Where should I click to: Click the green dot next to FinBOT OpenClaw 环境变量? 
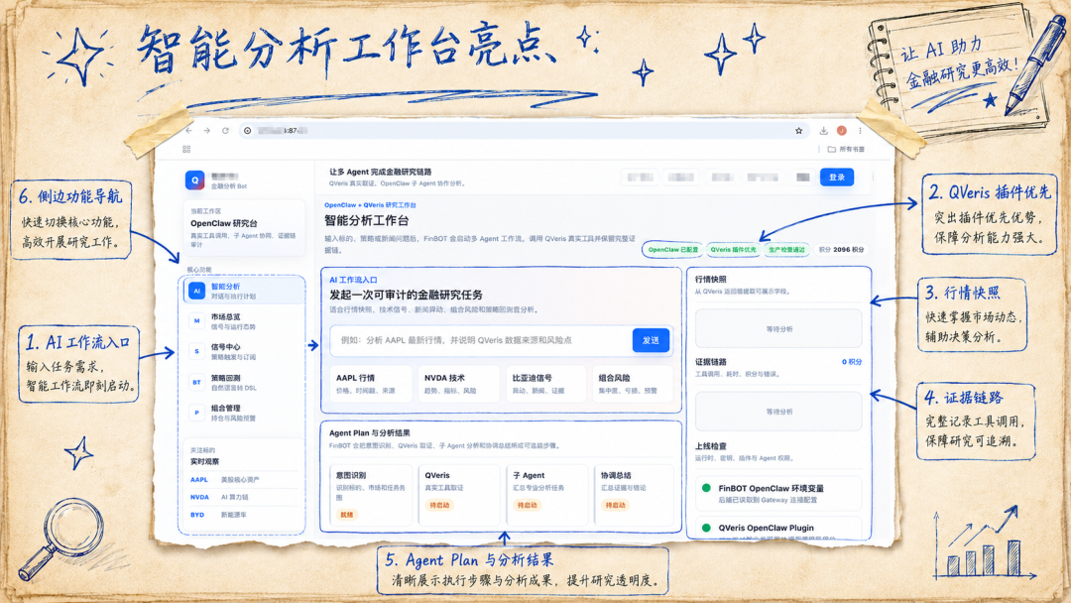706,488
